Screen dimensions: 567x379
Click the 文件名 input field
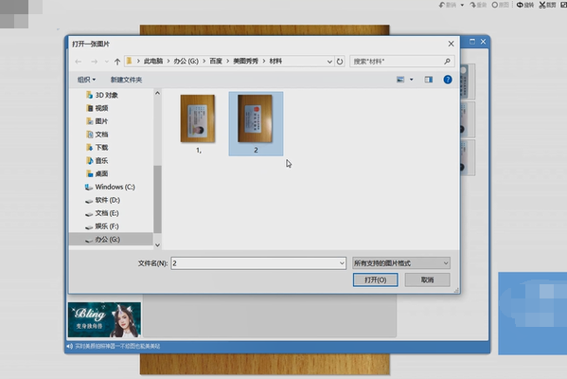point(258,263)
